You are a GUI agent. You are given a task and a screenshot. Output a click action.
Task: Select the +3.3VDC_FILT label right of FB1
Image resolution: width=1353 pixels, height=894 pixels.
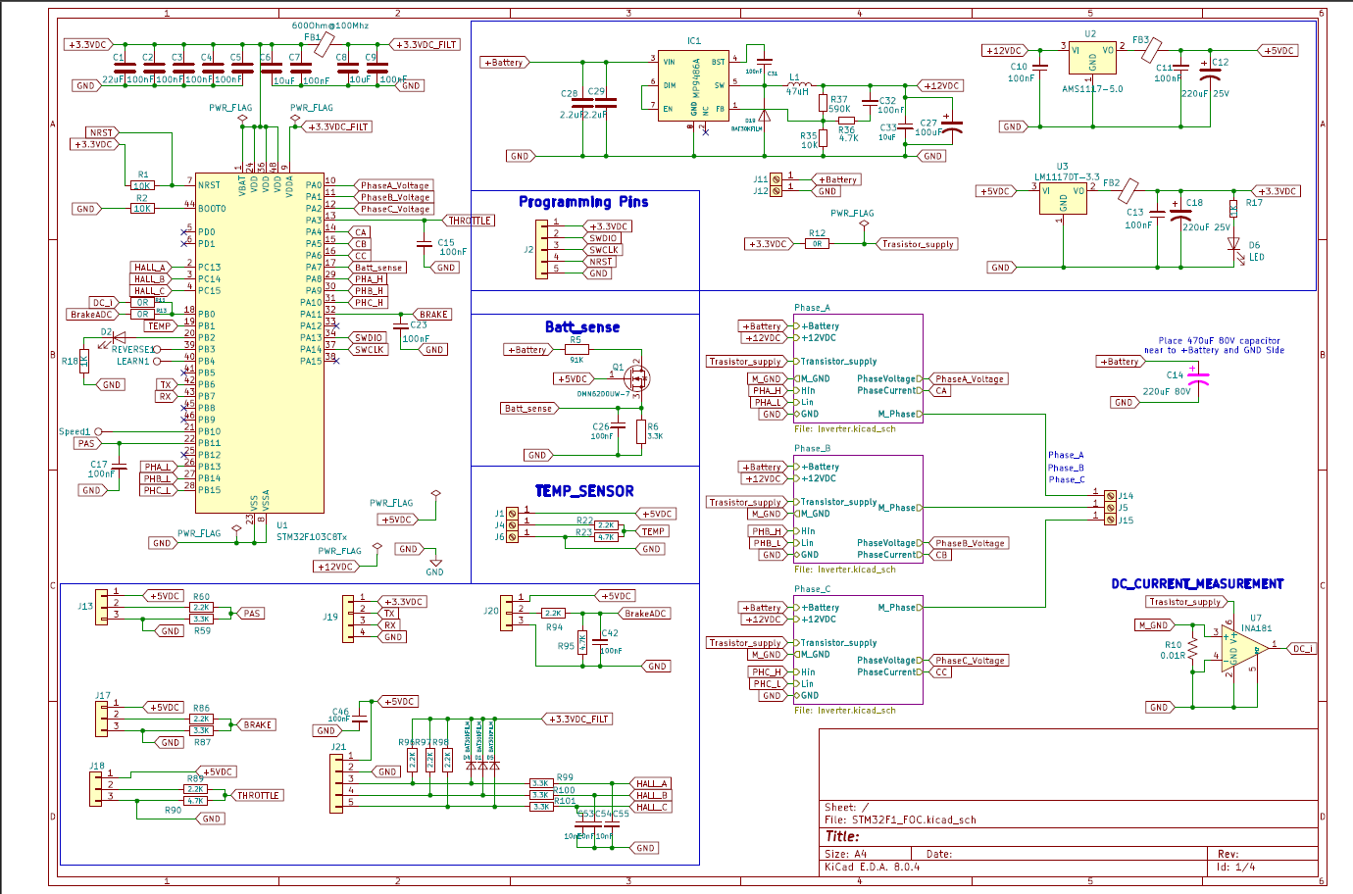pos(426,44)
